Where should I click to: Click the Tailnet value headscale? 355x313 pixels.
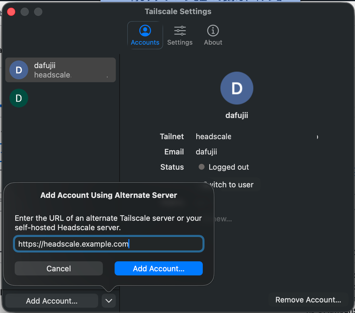(214, 137)
